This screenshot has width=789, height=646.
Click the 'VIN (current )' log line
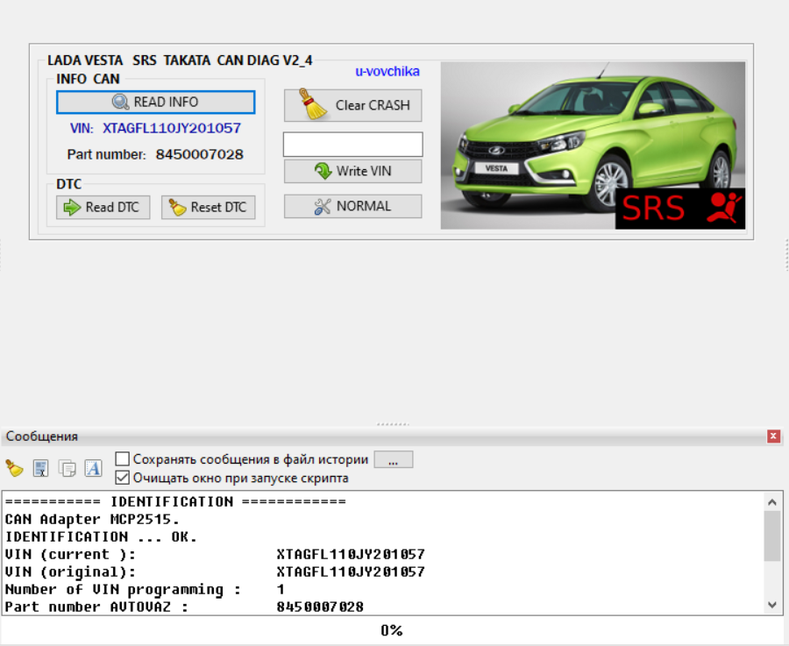(x=215, y=555)
